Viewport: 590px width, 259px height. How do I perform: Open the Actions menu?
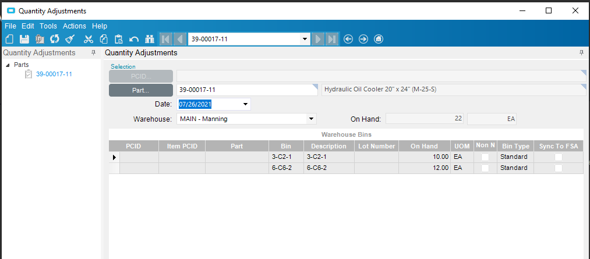click(75, 26)
